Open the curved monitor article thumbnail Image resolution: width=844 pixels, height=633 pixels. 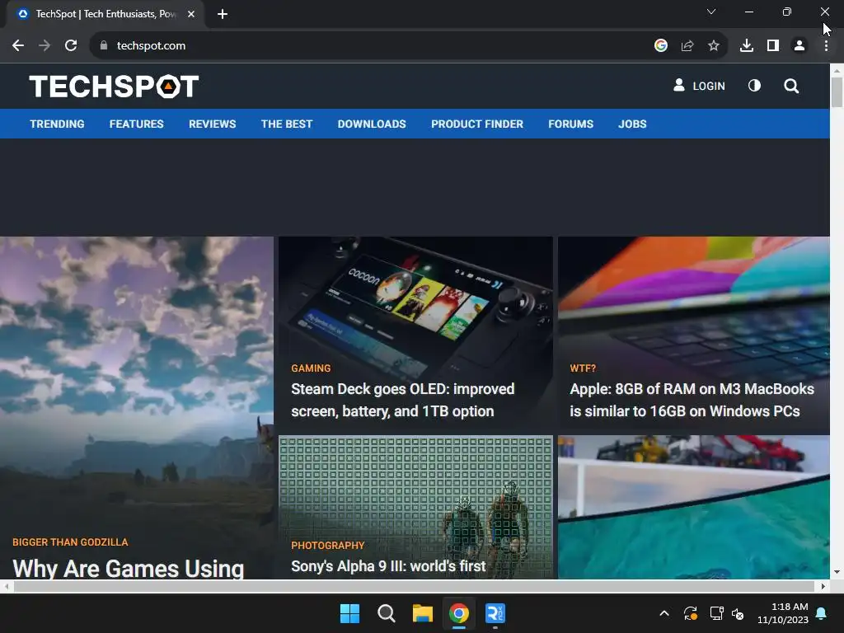click(693, 507)
